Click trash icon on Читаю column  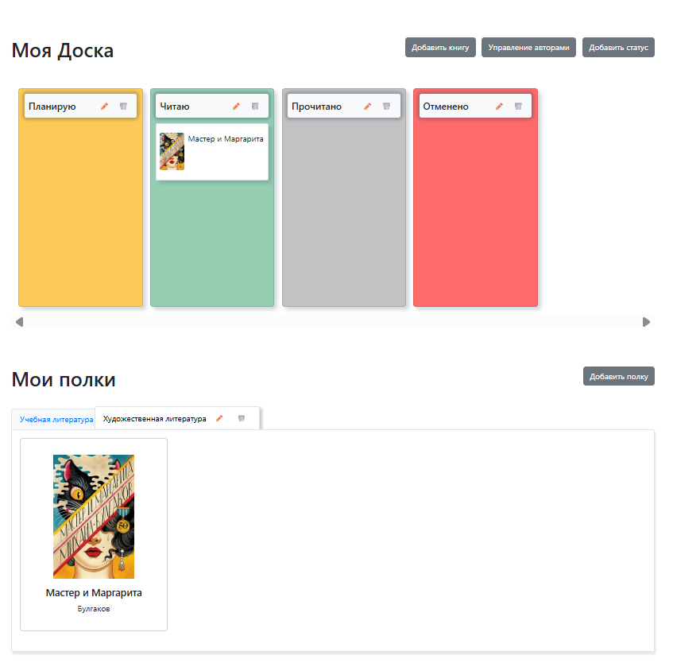click(x=255, y=107)
